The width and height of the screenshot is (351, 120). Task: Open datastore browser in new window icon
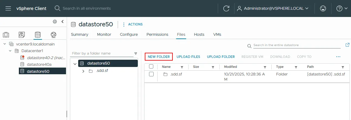347,45
